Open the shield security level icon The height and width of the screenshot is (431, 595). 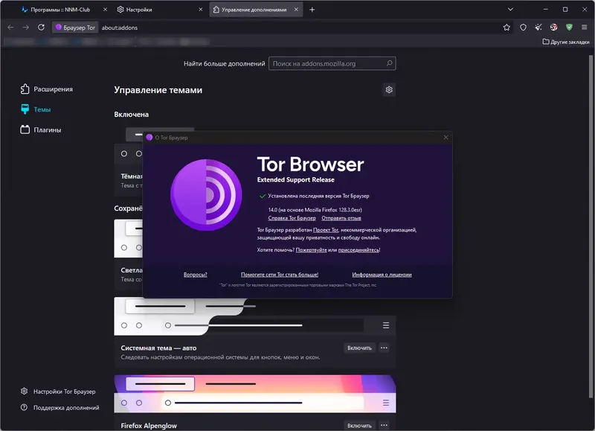[x=523, y=28]
